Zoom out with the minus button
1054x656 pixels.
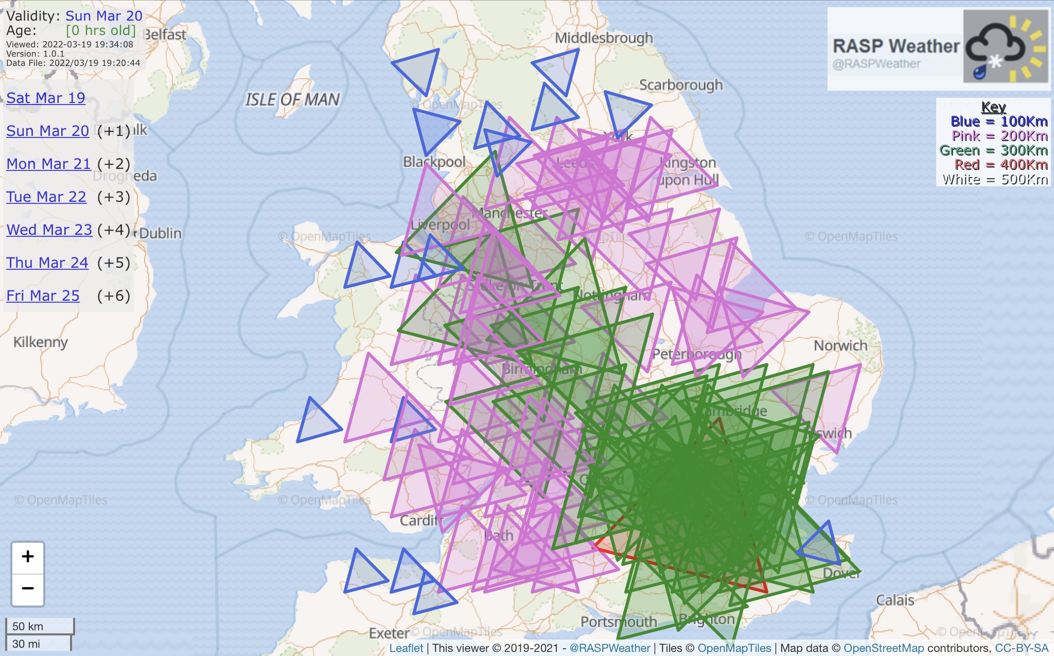click(28, 589)
